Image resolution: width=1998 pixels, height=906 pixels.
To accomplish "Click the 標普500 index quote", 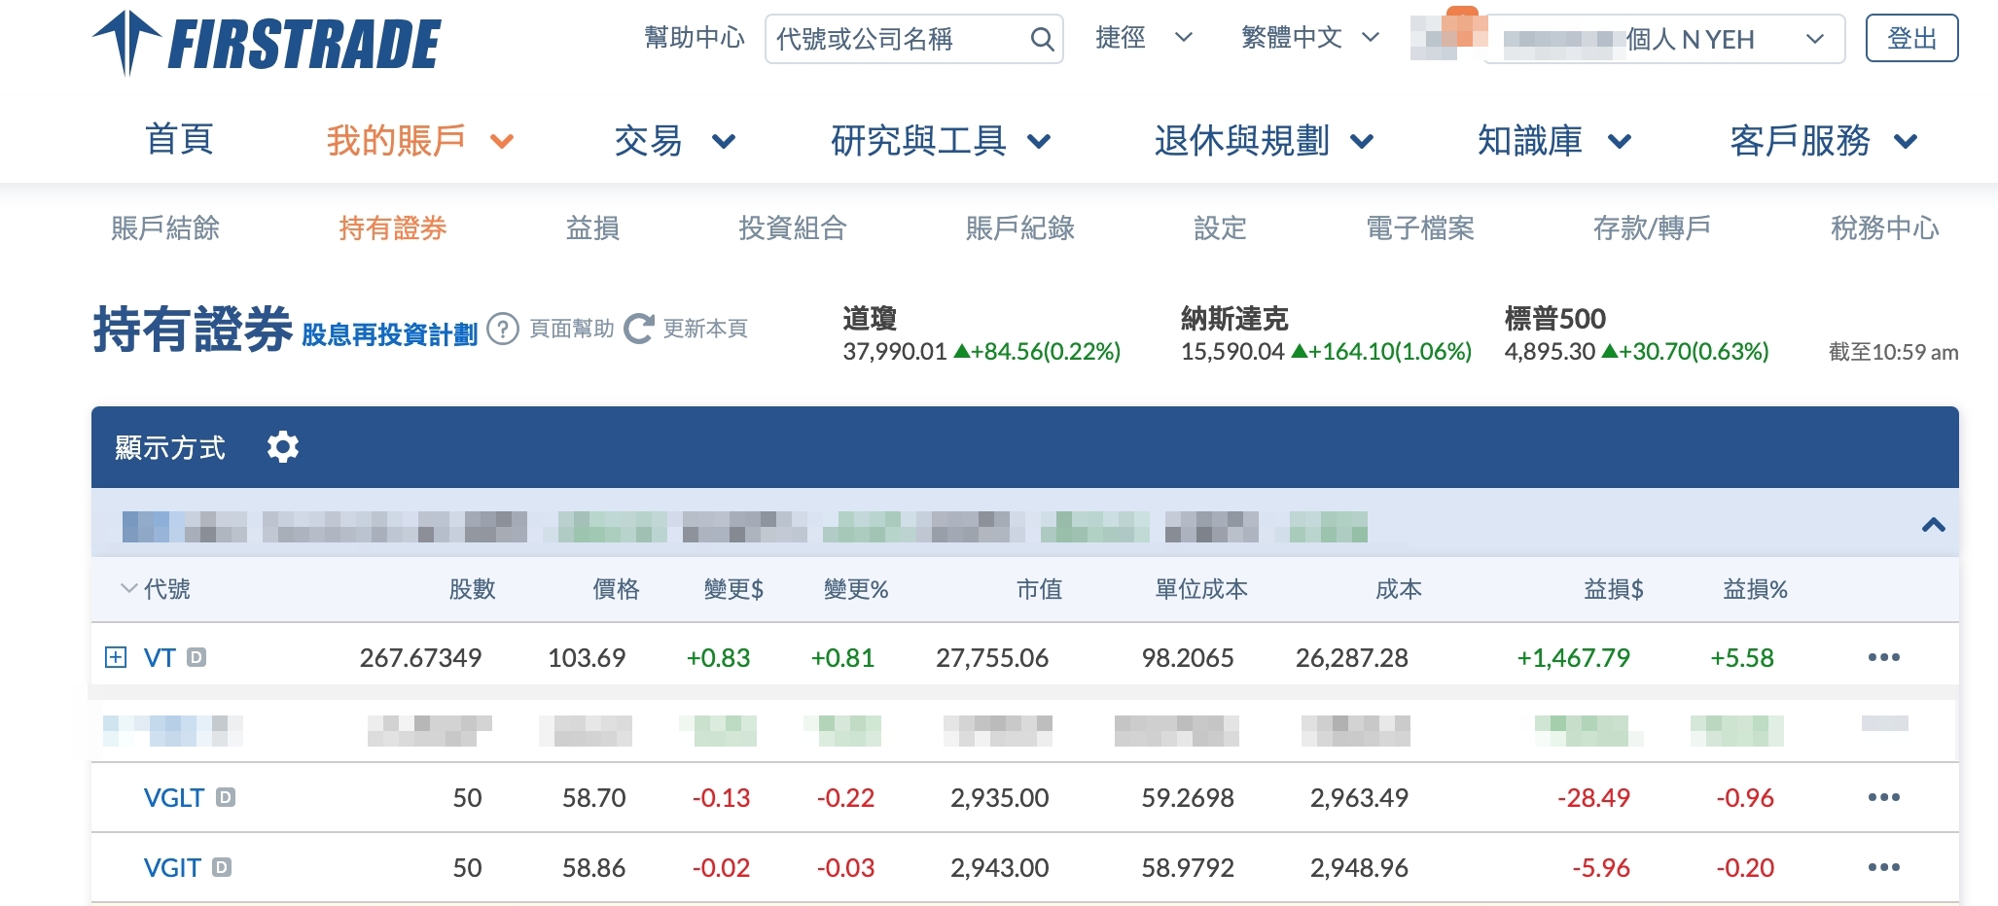I will coord(1636,334).
